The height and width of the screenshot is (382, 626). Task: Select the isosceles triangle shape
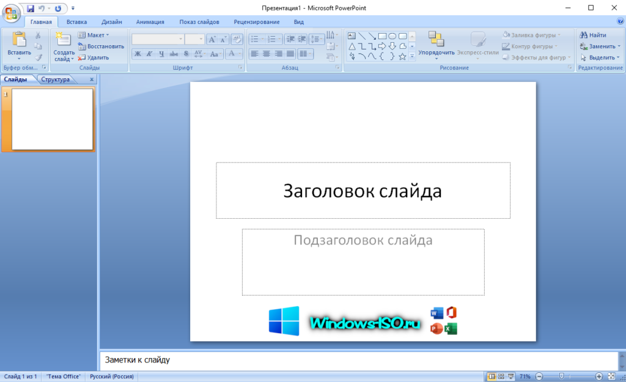pos(352,46)
